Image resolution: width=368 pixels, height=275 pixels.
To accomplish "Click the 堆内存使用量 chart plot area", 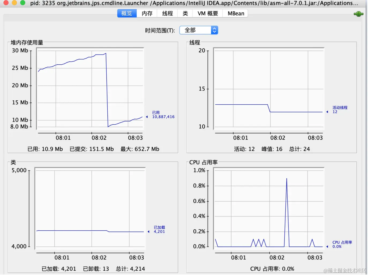I will (x=90, y=89).
